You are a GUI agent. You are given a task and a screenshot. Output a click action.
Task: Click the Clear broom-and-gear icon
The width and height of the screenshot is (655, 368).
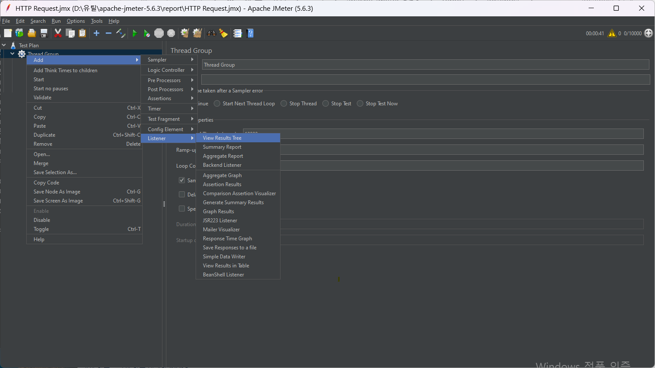coord(185,33)
